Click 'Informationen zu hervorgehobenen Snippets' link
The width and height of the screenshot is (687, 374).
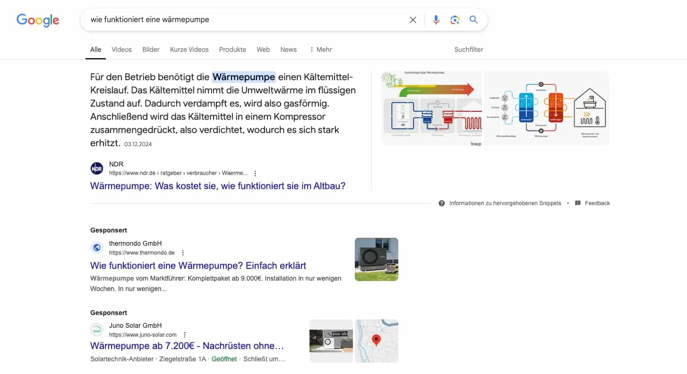pos(505,203)
